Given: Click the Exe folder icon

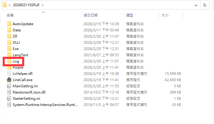Looking at the screenshot, I should point(9,49).
